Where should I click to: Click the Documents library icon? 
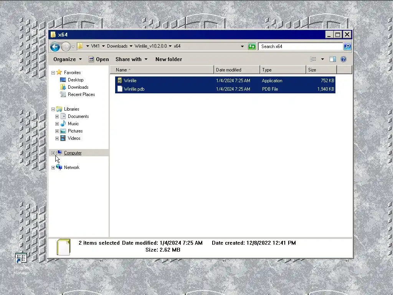63,116
